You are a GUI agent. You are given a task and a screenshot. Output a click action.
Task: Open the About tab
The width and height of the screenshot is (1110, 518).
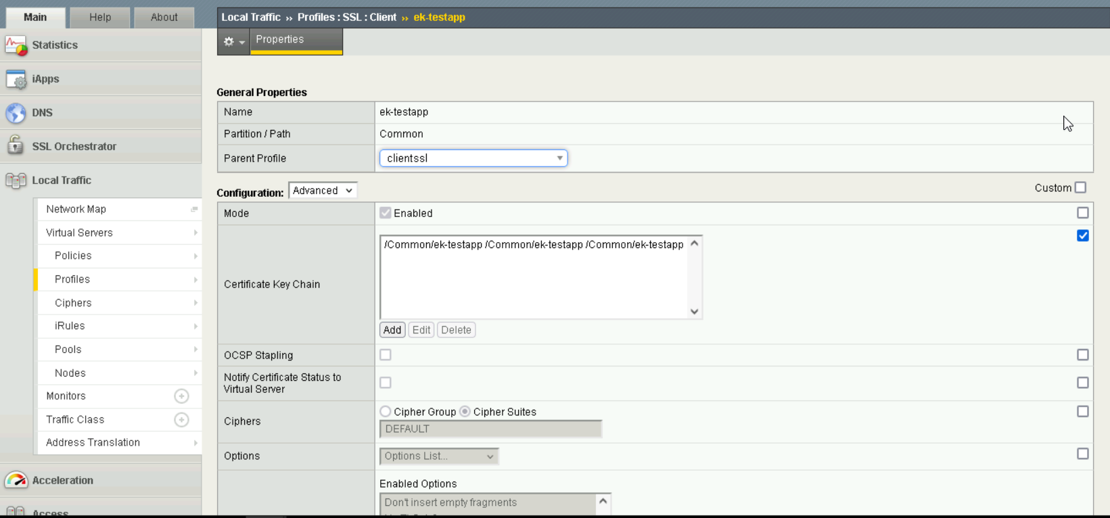coord(164,18)
